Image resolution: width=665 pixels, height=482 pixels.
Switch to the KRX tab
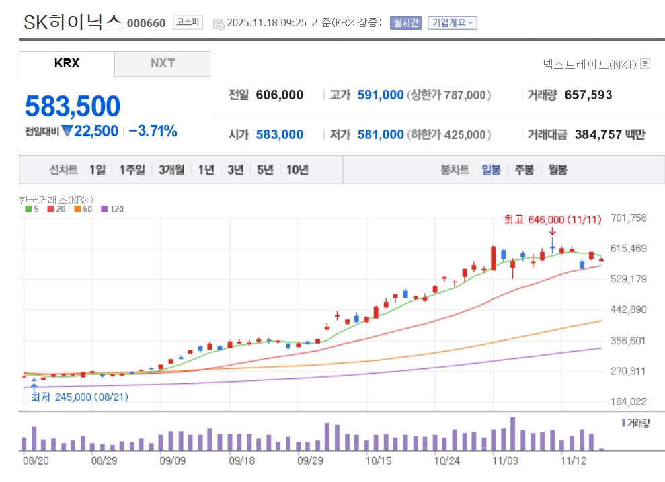67,63
